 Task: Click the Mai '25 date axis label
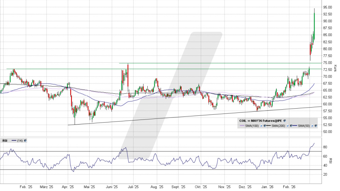pos(89,187)
